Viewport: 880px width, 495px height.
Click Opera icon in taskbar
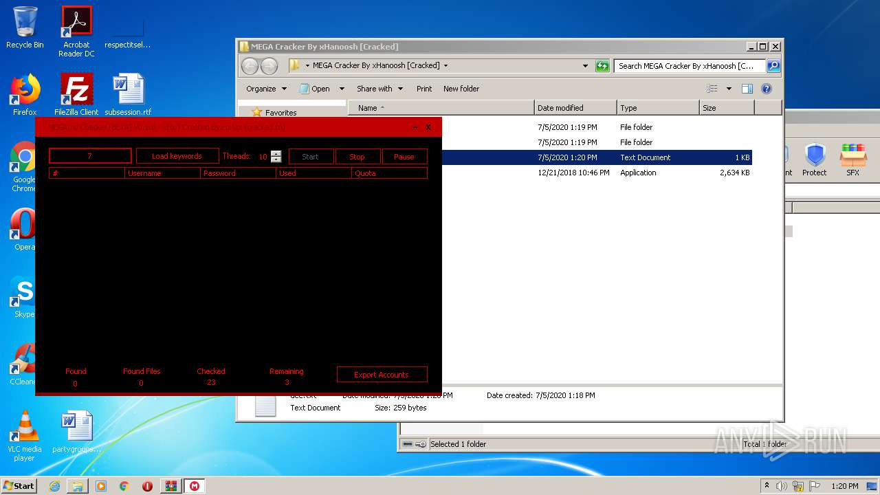pyautogui.click(x=148, y=486)
